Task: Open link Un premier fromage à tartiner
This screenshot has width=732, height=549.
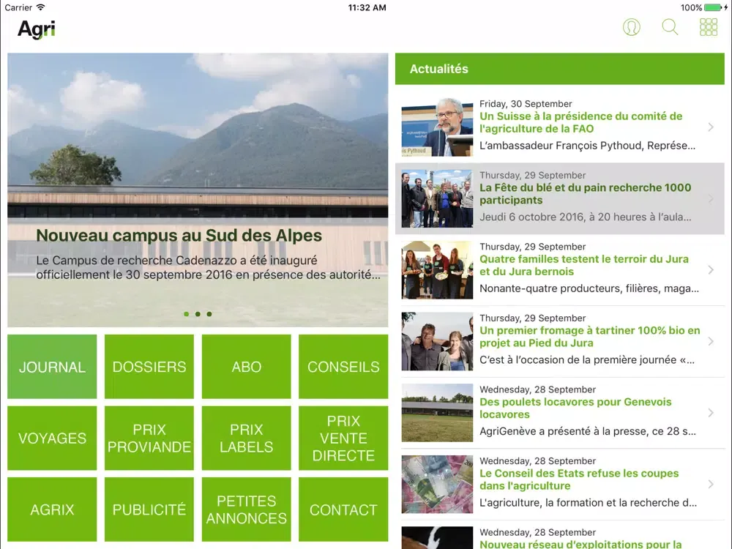Action: tap(589, 337)
